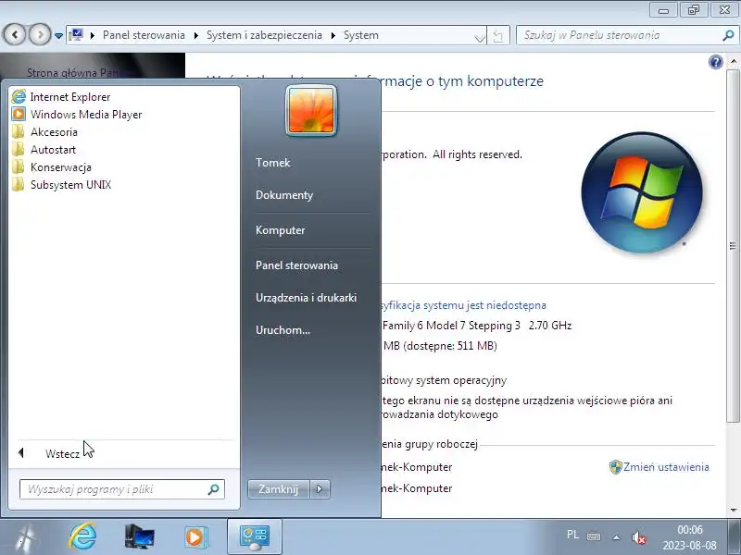Go back with the Explorer Back arrow

click(15, 34)
